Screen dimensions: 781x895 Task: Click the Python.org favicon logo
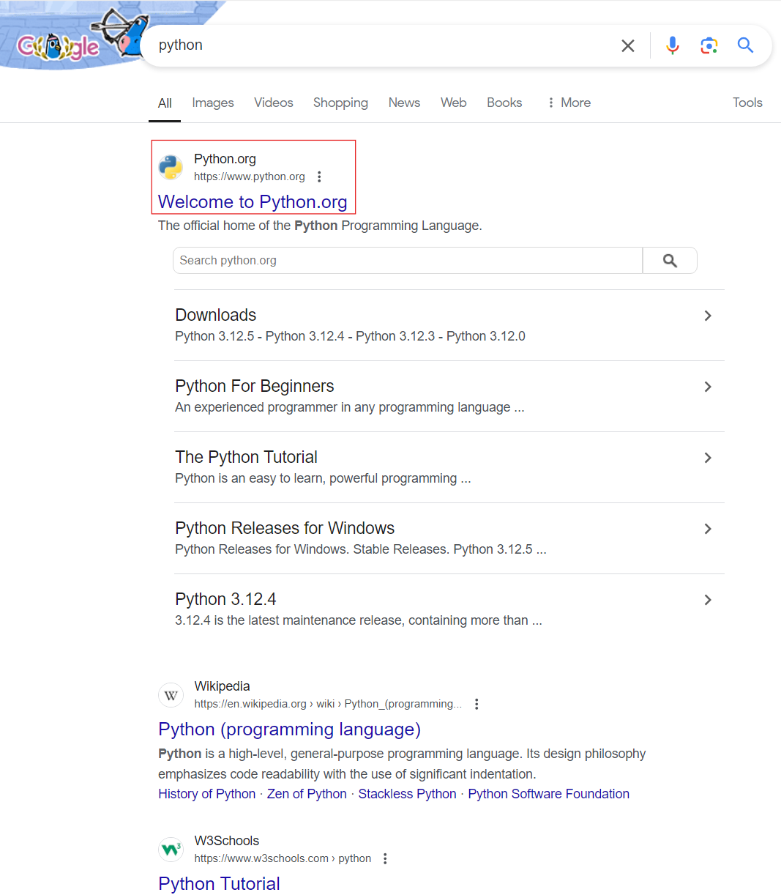pyautogui.click(x=171, y=167)
